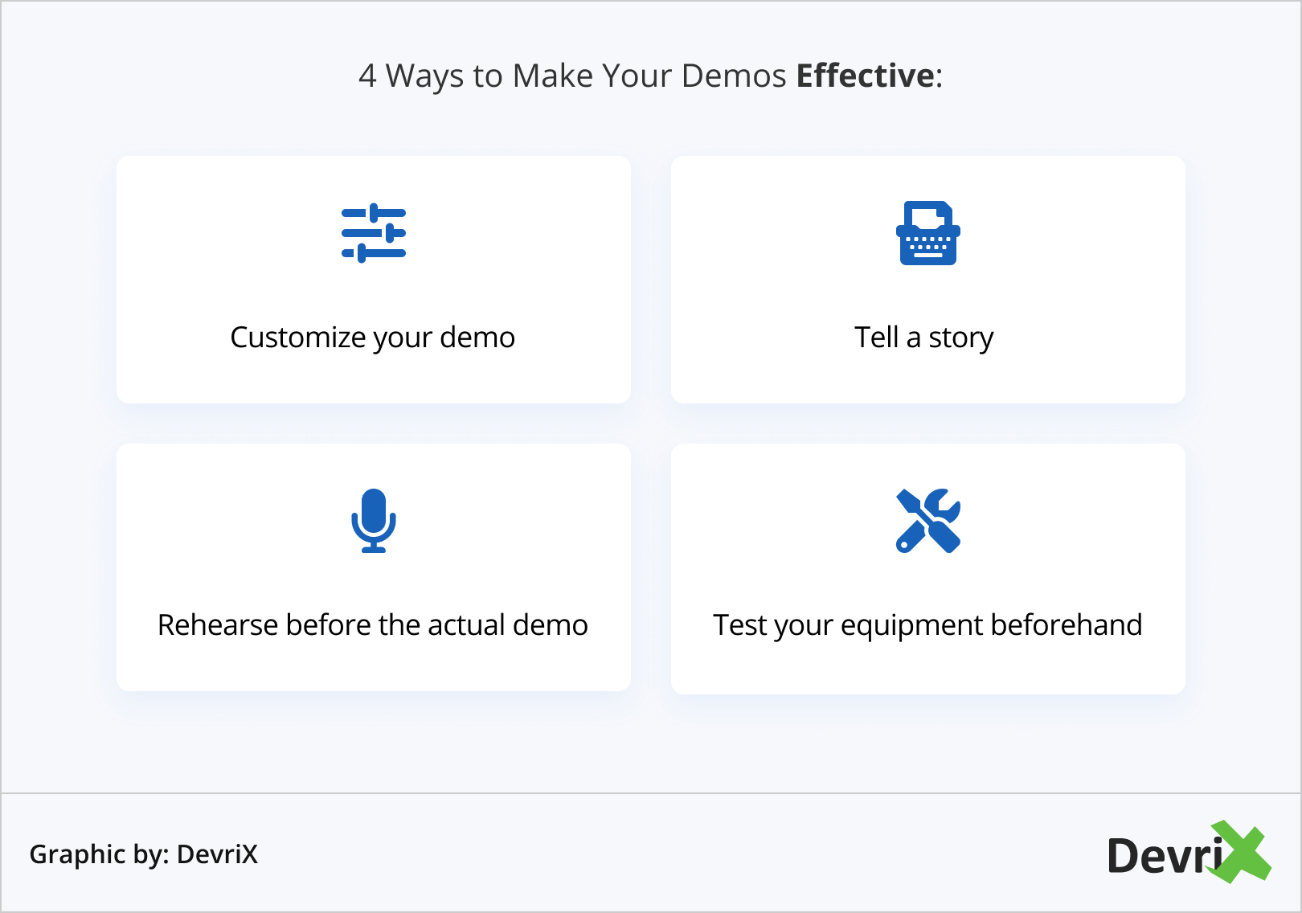The image size is (1302, 913).
Task: Select the 'Tell a story' label
Action: pyautogui.click(x=924, y=338)
